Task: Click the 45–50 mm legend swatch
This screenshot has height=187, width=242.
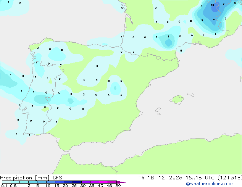Action: pyautogui.click(x=112, y=182)
